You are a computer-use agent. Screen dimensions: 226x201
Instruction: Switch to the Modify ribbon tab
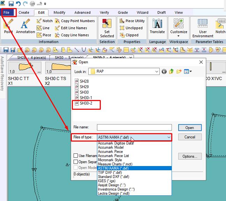click(x=59, y=13)
